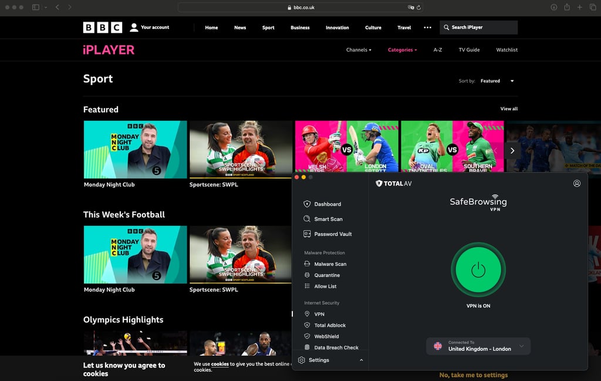
Task: Click the Search iPlayer input field
Action: 478,27
